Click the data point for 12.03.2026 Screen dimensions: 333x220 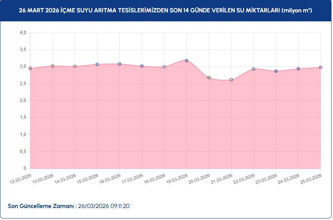30,69
